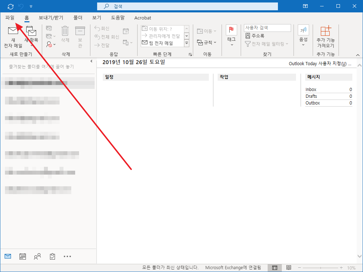Select Reading view icon in status bar
The height and width of the screenshot is (272, 363).
[289, 268]
